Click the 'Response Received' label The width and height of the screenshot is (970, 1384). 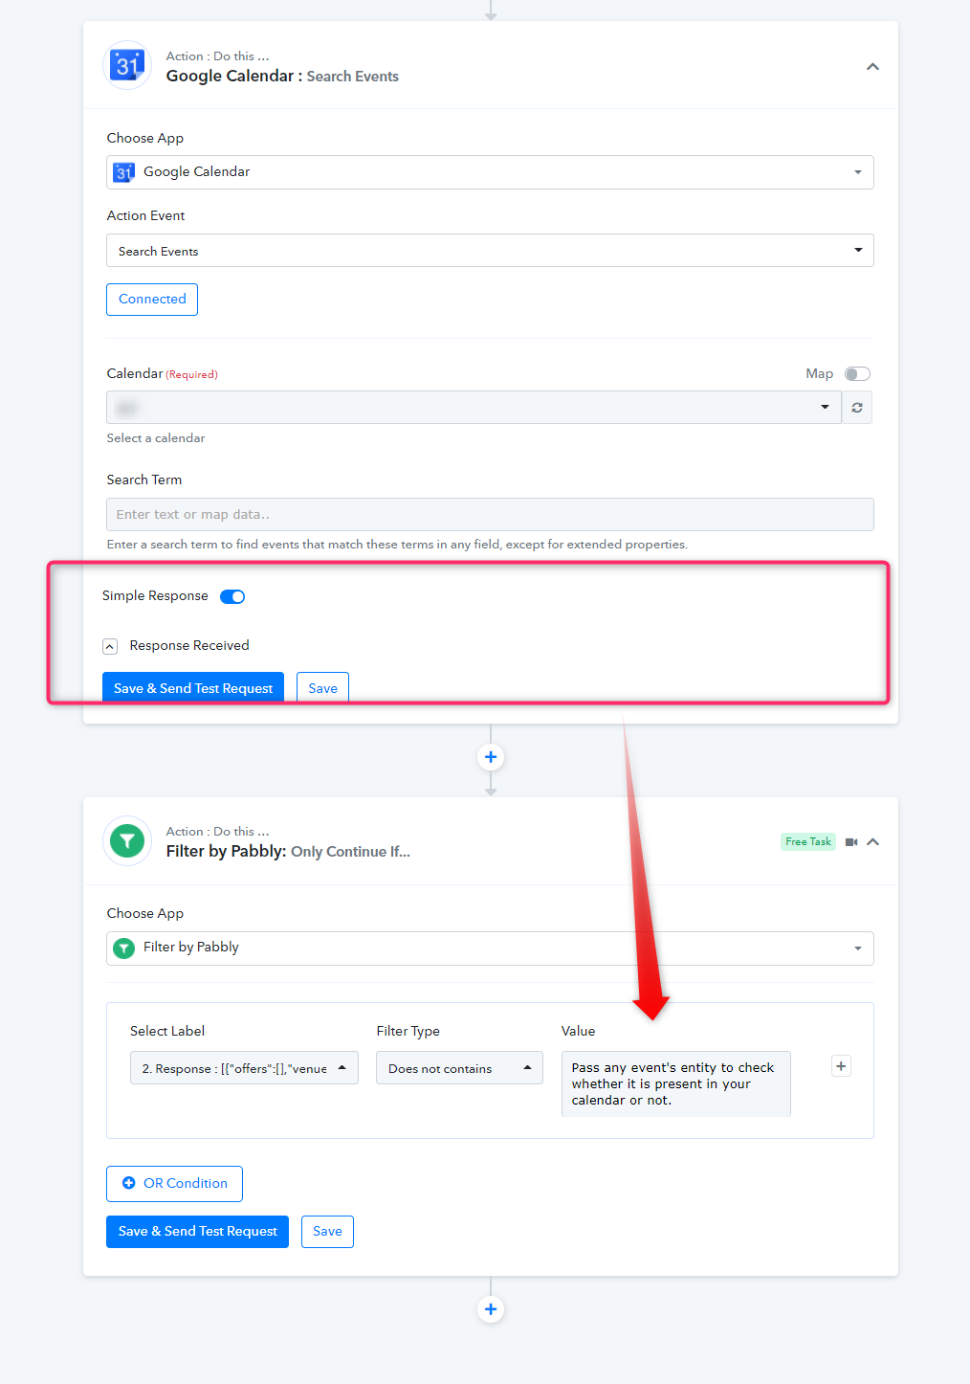[x=189, y=646]
